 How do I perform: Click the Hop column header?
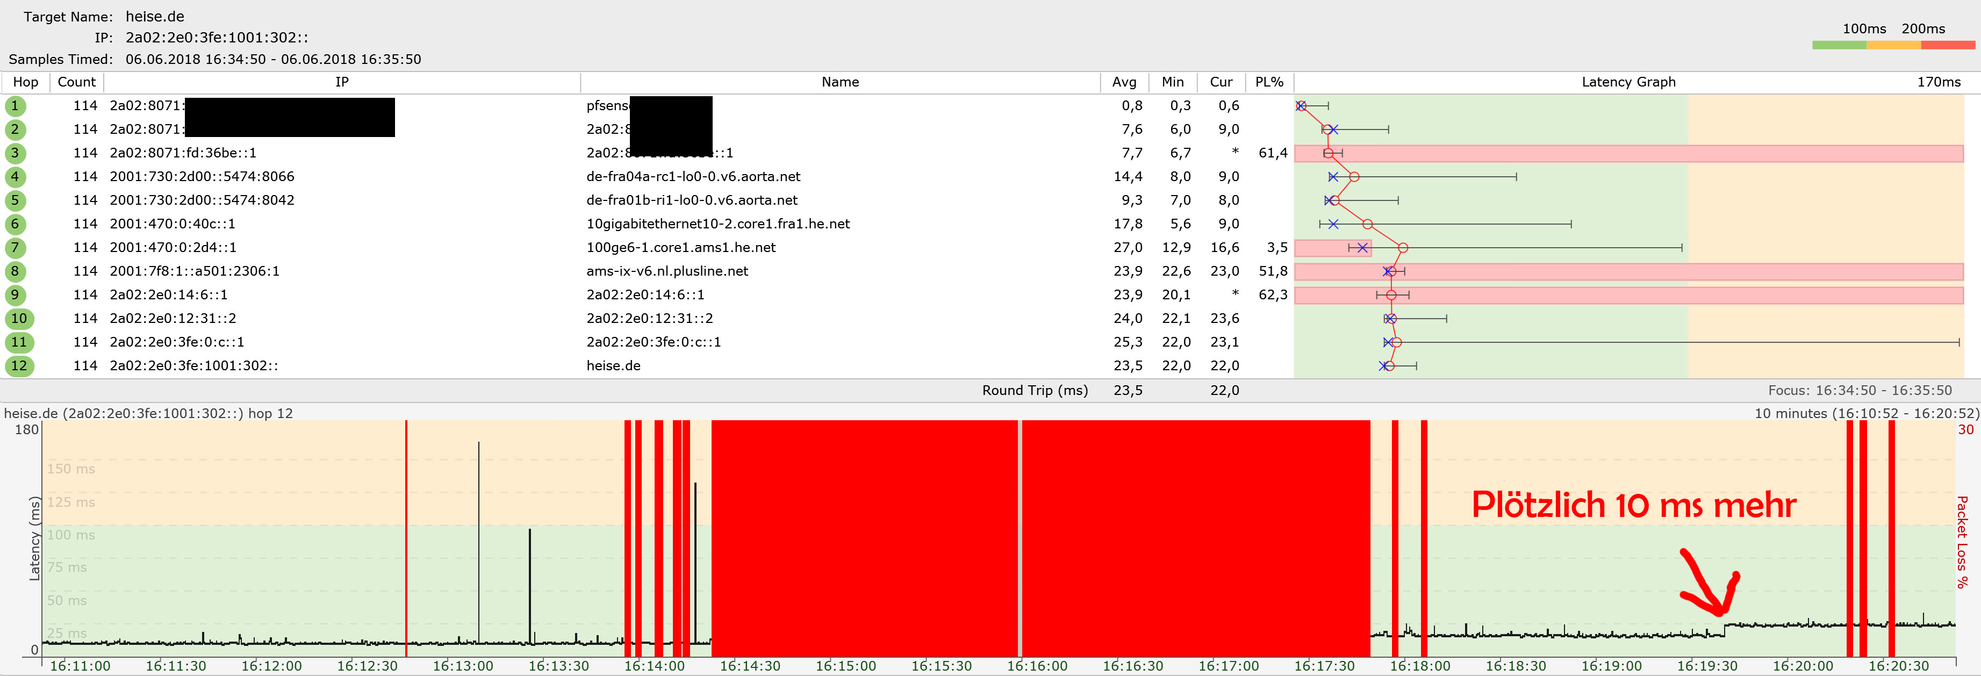[25, 82]
